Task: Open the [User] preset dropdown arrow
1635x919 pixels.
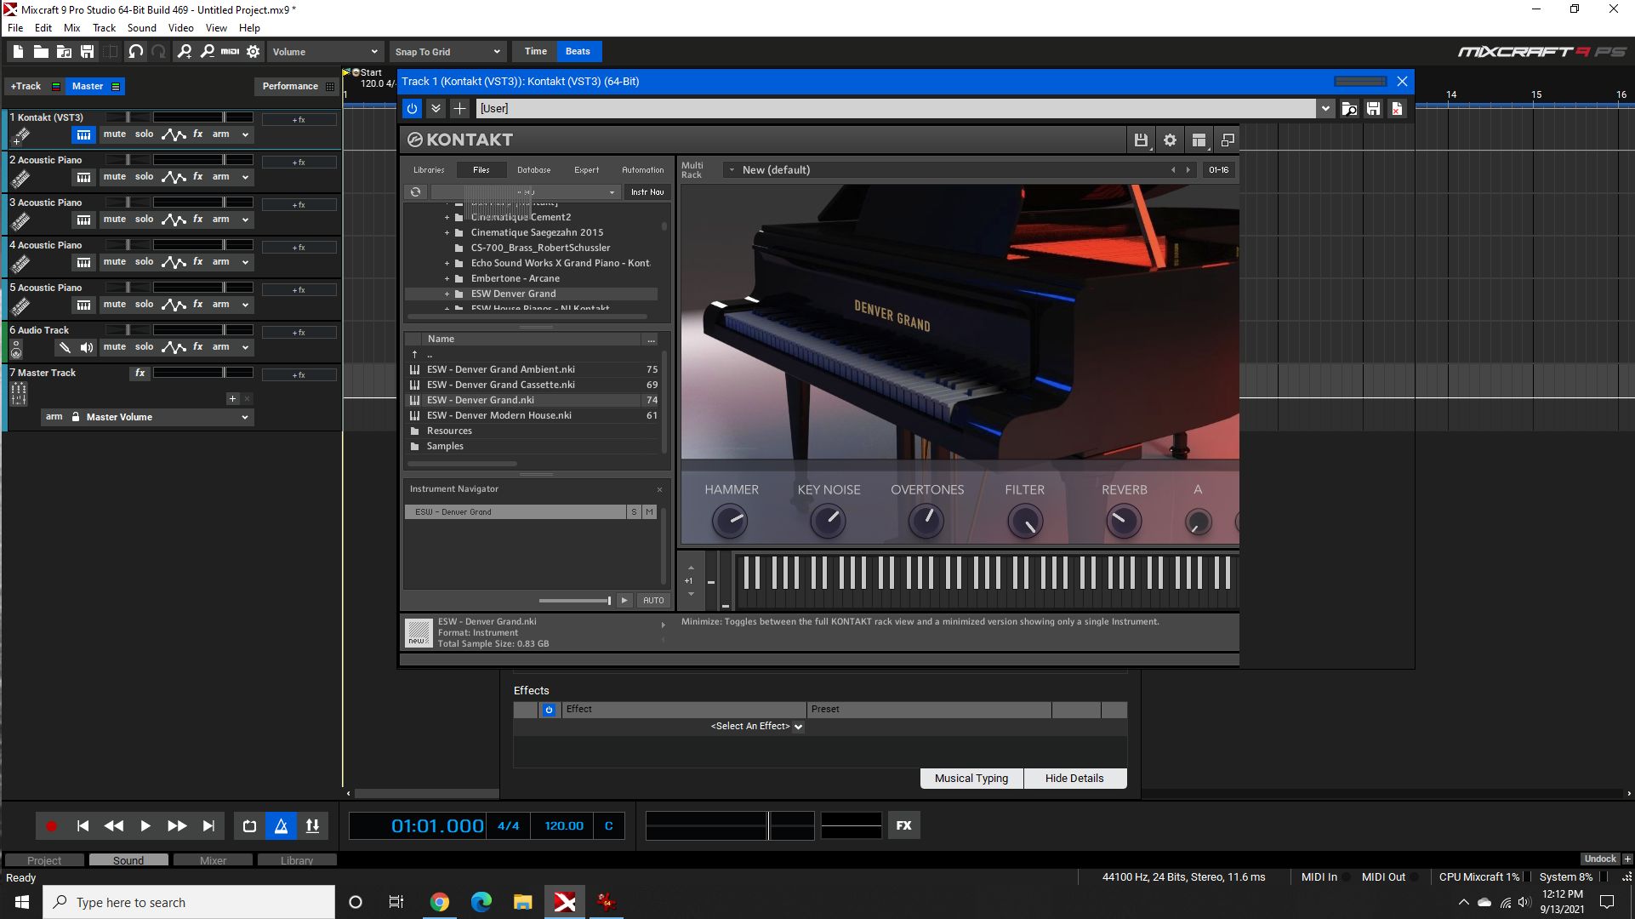Action: [x=1325, y=109]
